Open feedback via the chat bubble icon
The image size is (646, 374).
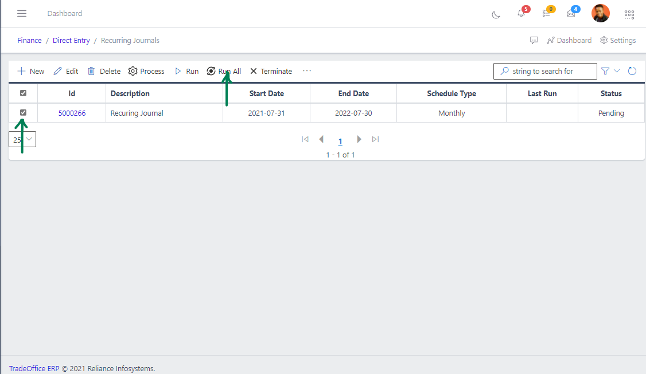click(x=534, y=40)
